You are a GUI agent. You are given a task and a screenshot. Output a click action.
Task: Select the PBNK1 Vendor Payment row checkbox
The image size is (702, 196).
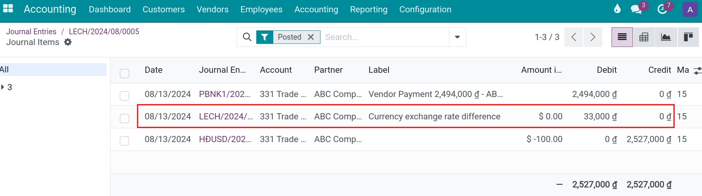coord(124,95)
